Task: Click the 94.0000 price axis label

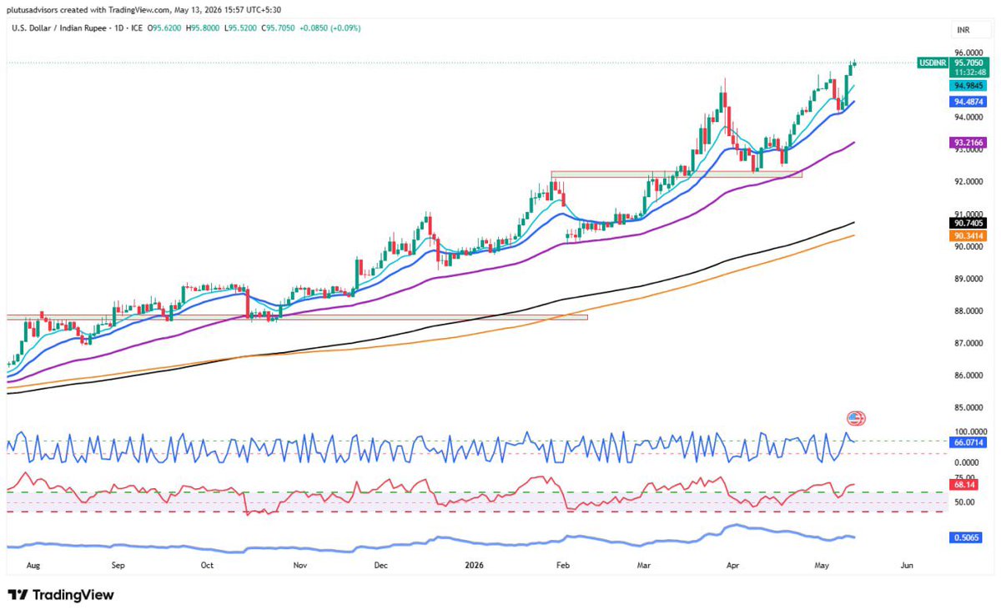Action: pyautogui.click(x=969, y=117)
